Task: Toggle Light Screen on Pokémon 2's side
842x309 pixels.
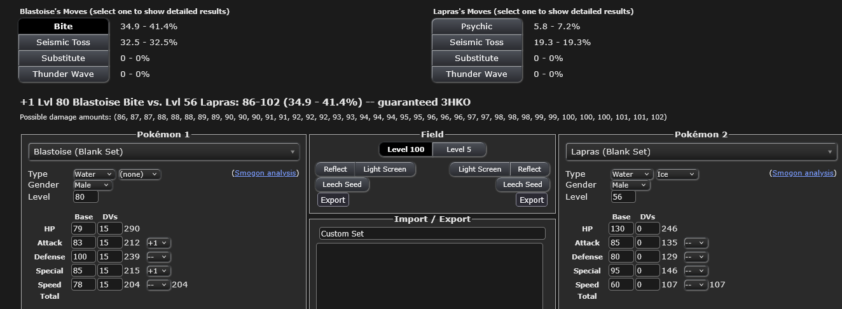Action: pyautogui.click(x=480, y=169)
